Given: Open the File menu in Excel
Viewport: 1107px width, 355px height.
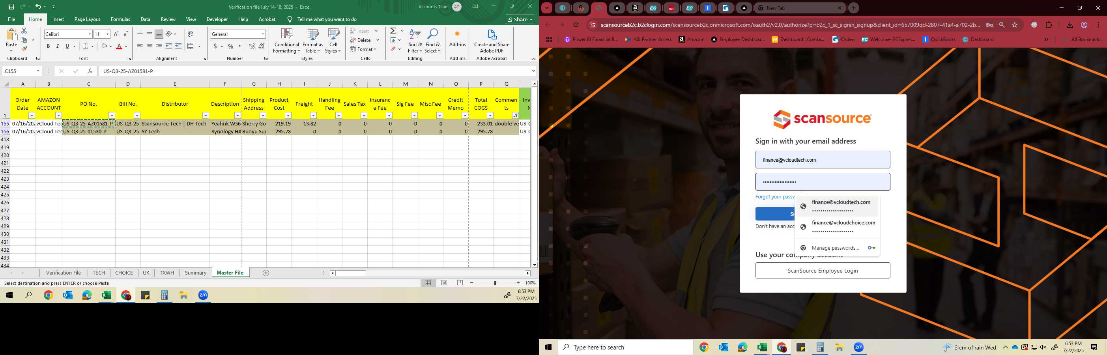Looking at the screenshot, I should (11, 19).
